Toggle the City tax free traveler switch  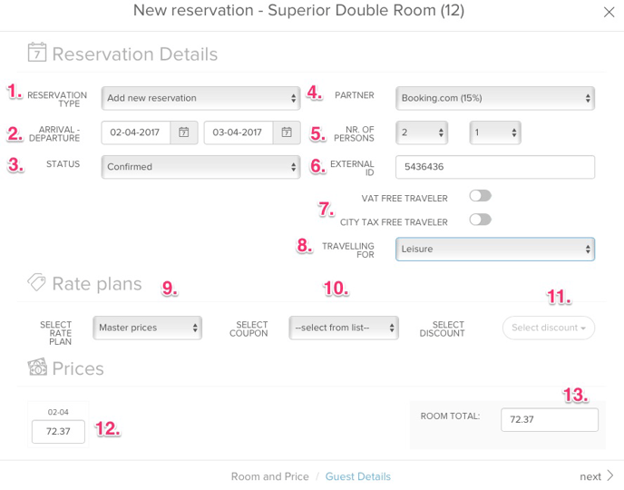[480, 220]
